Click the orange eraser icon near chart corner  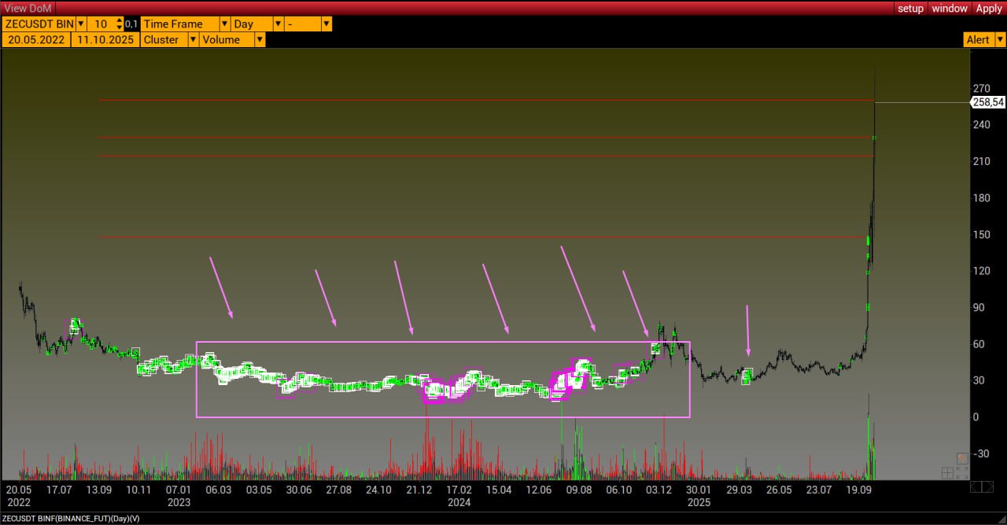coord(962,458)
